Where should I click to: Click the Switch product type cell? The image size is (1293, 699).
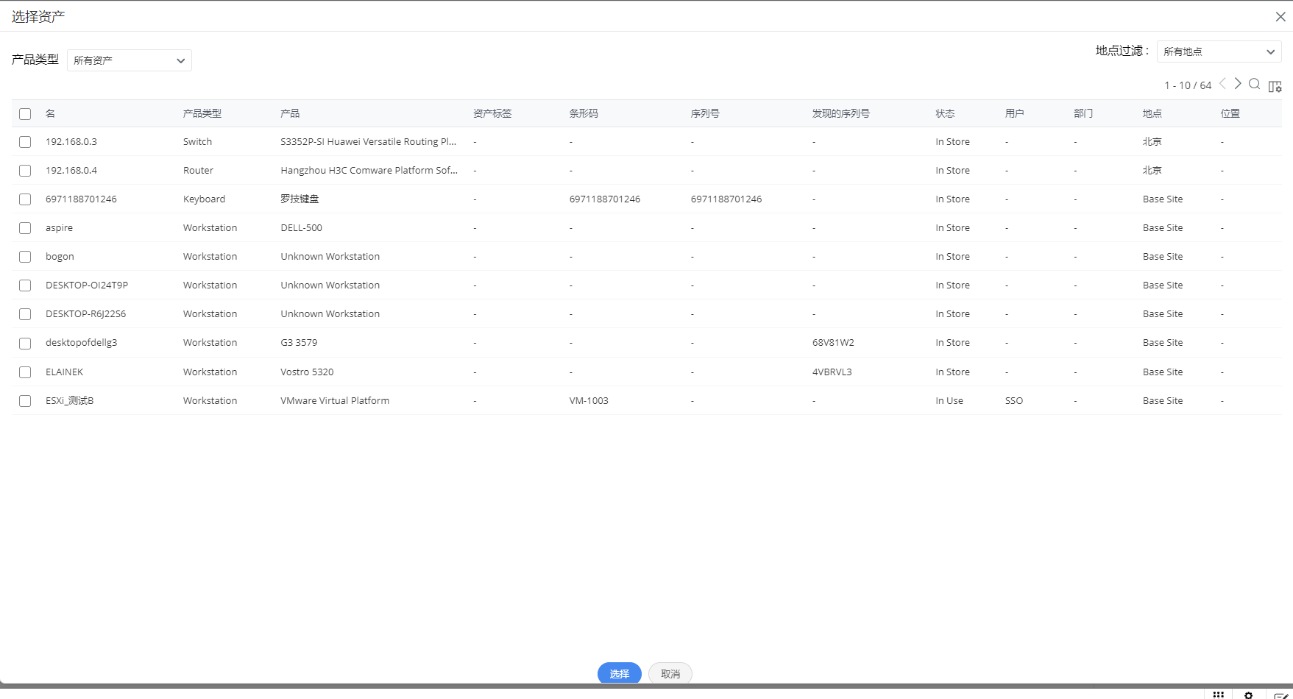197,141
